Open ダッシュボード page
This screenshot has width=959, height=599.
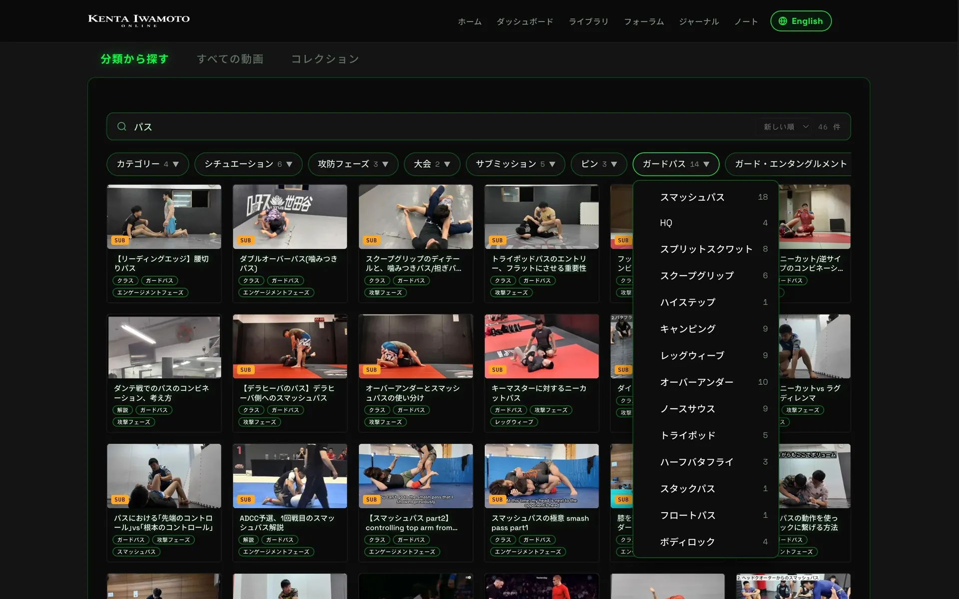pyautogui.click(x=525, y=21)
